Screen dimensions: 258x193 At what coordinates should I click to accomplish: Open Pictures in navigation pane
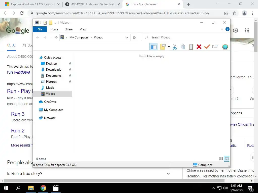click(51, 82)
